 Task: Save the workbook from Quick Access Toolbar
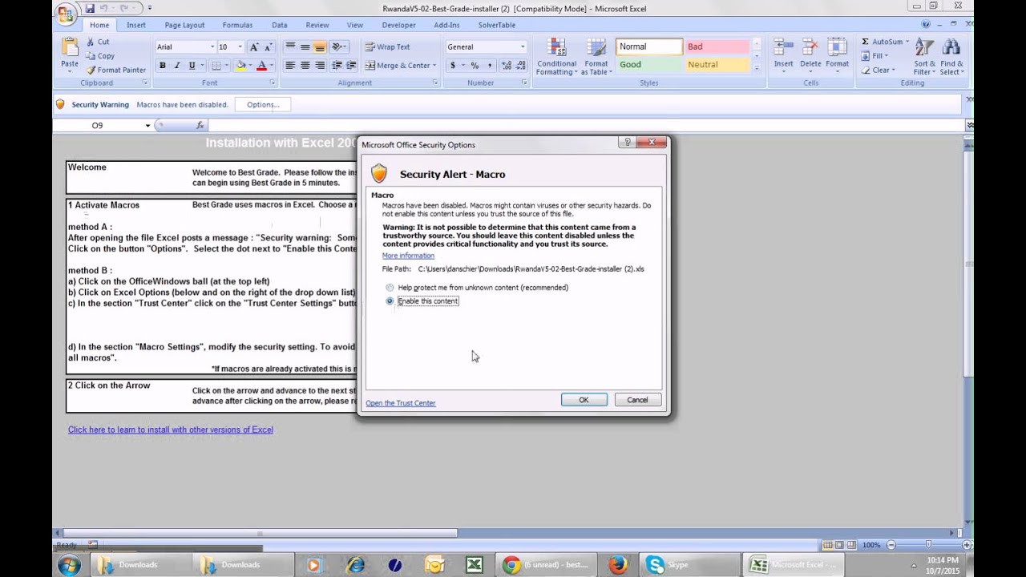[x=90, y=8]
